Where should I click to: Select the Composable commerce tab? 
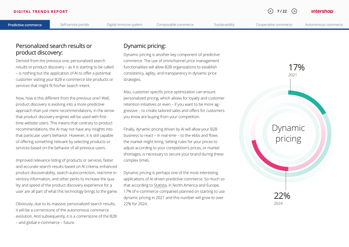point(175,25)
